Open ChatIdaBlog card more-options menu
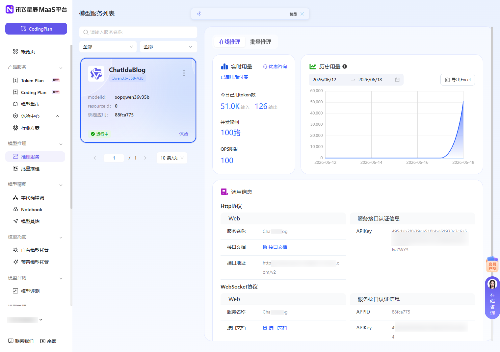The width and height of the screenshot is (500, 352). pos(184,73)
